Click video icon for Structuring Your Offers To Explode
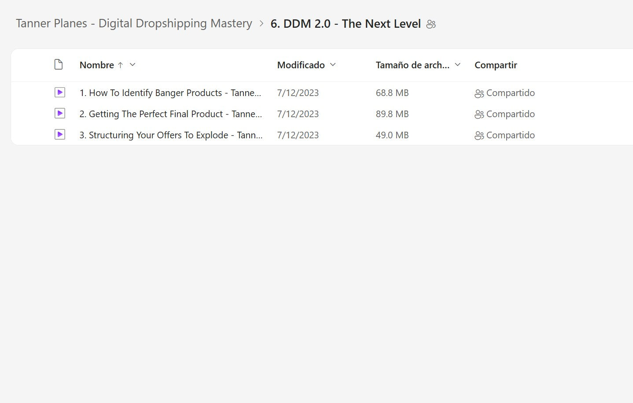The height and width of the screenshot is (403, 633). tap(60, 135)
